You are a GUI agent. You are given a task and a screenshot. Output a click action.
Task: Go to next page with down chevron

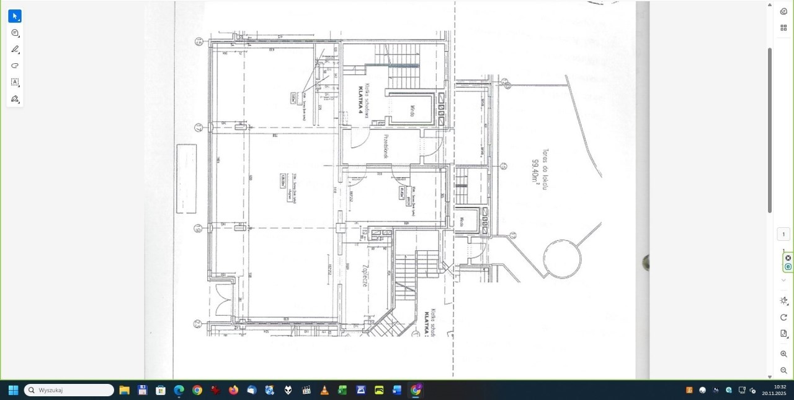(x=783, y=280)
